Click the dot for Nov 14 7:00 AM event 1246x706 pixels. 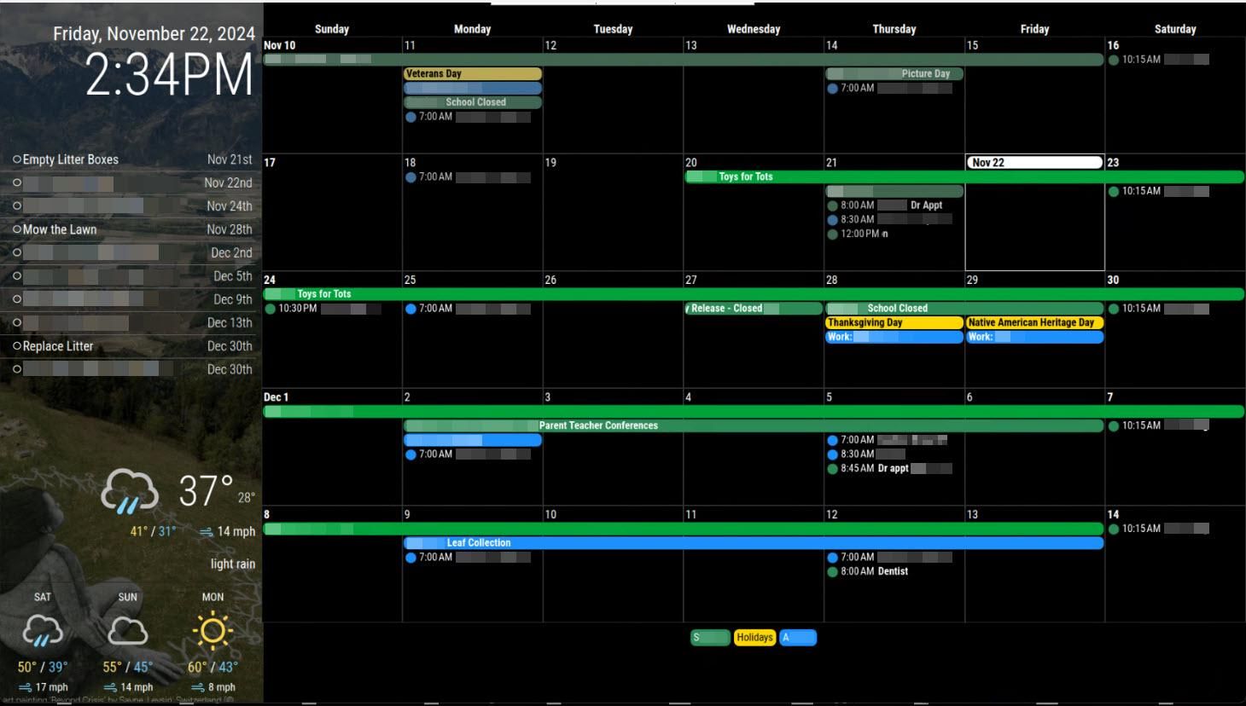[x=832, y=88]
